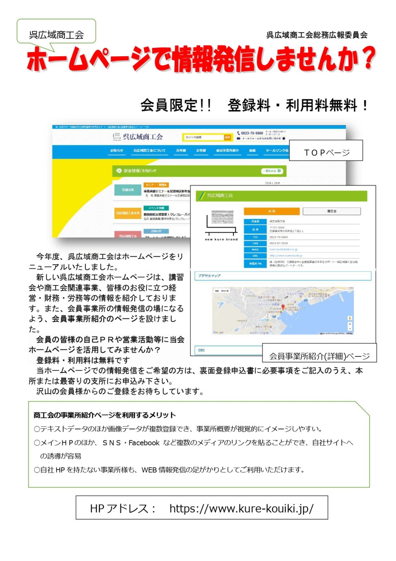Viewport: 396px width, 561px height.
Task: Click the red location pin on map
Action: click(283, 307)
